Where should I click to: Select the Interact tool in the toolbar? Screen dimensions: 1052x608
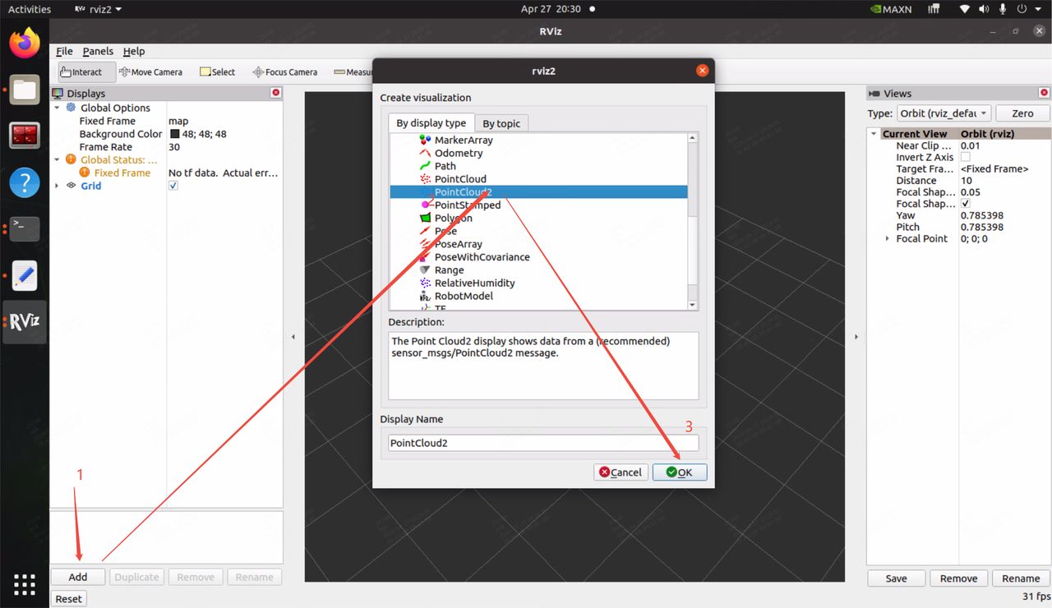(x=81, y=72)
